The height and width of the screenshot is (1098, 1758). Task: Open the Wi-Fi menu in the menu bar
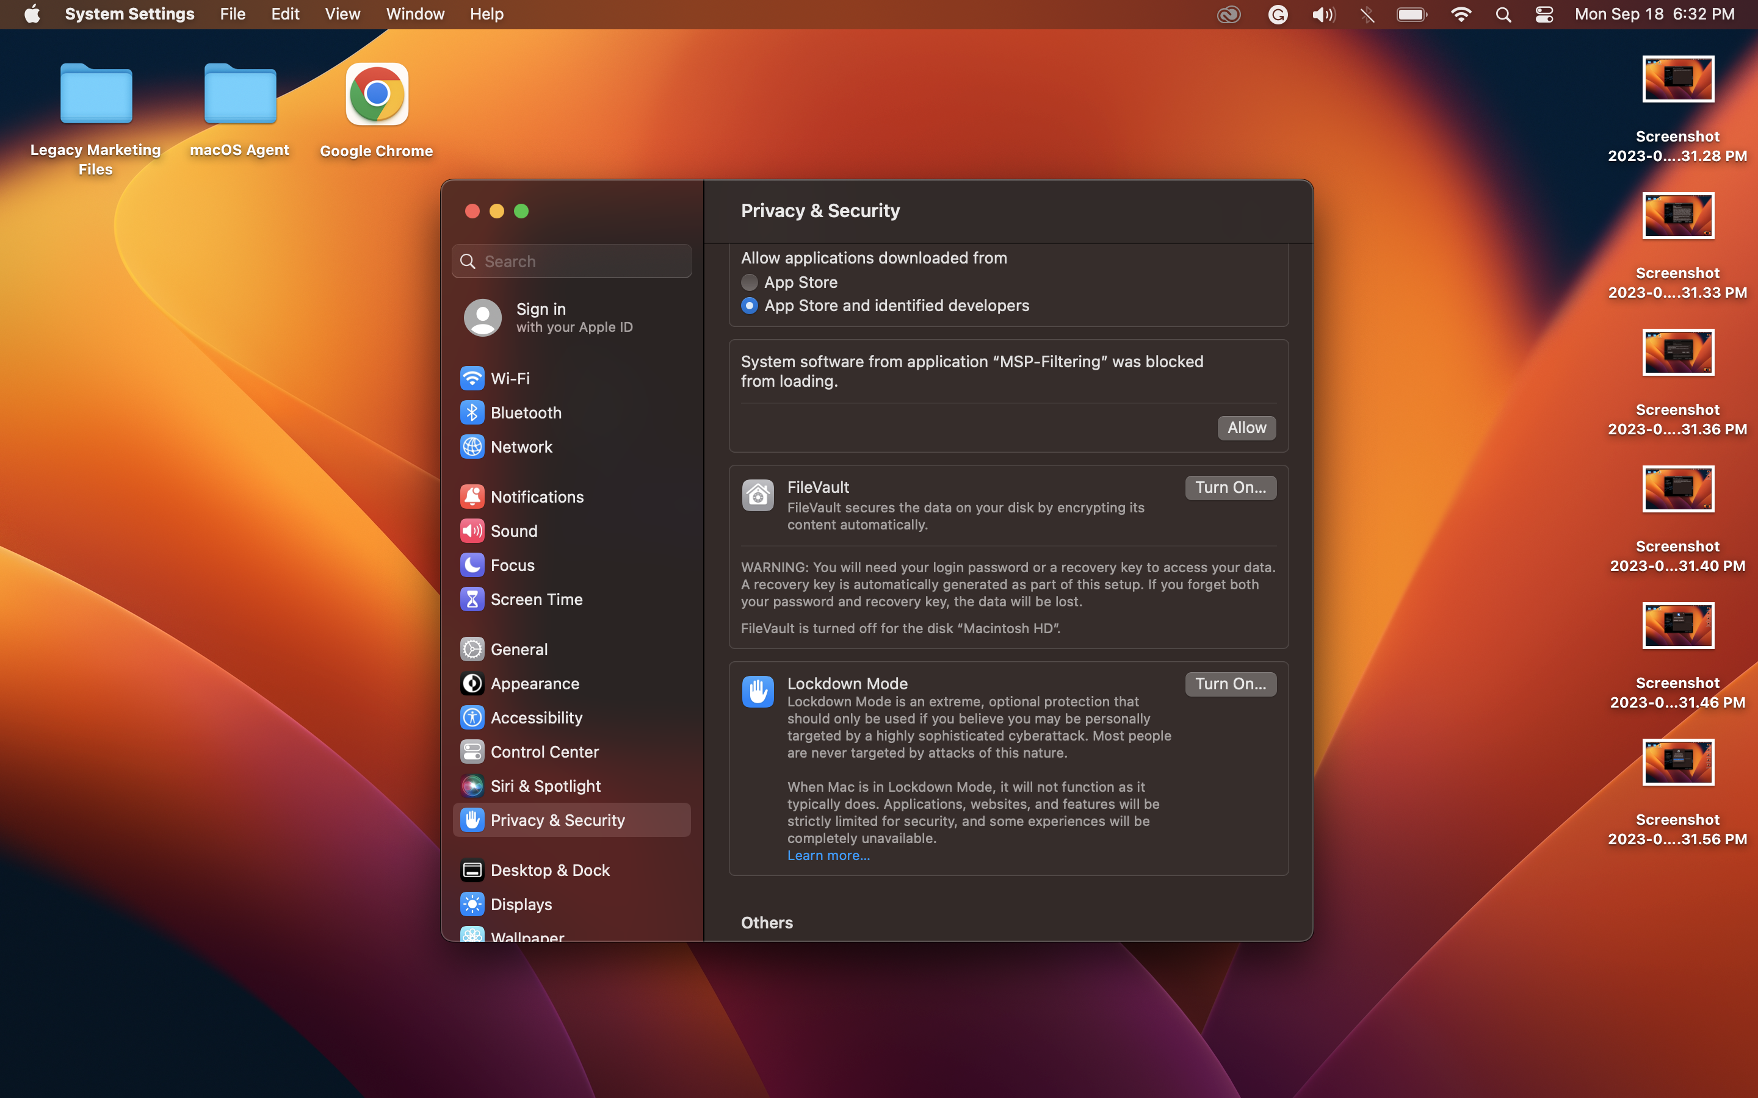point(1461,14)
